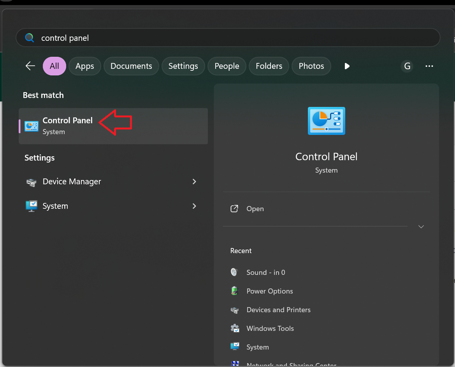Click the large Control Panel icon in preview
The width and height of the screenshot is (455, 367).
tap(326, 121)
